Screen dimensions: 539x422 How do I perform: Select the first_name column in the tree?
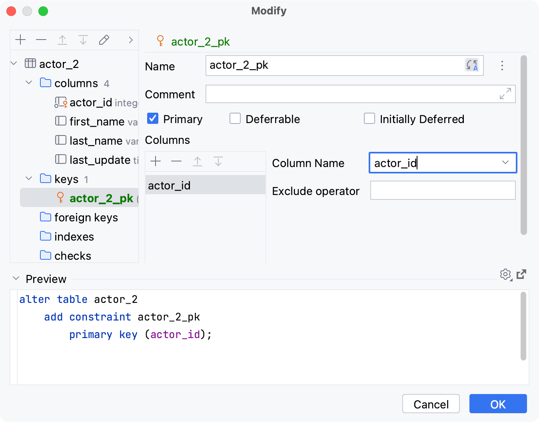[x=96, y=121]
